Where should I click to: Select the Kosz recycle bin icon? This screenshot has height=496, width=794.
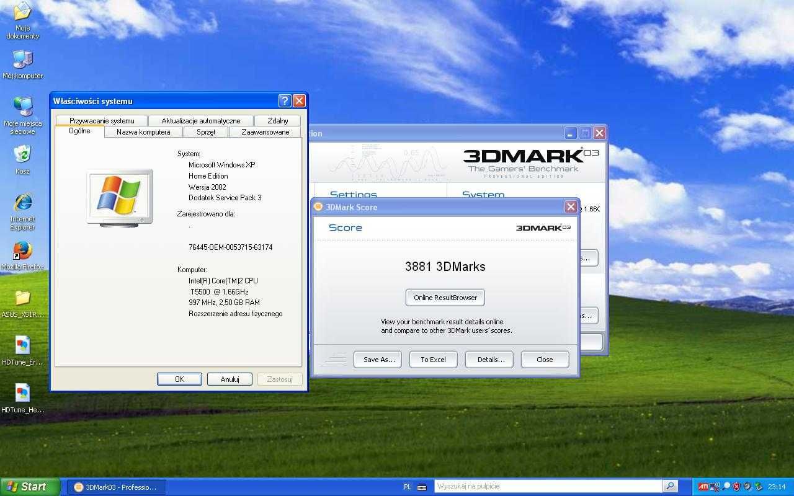pos(22,159)
